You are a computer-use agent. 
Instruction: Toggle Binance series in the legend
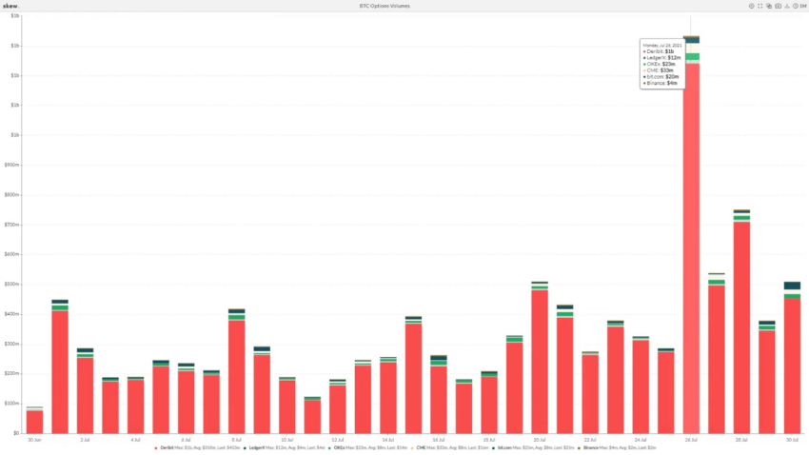tap(590, 447)
